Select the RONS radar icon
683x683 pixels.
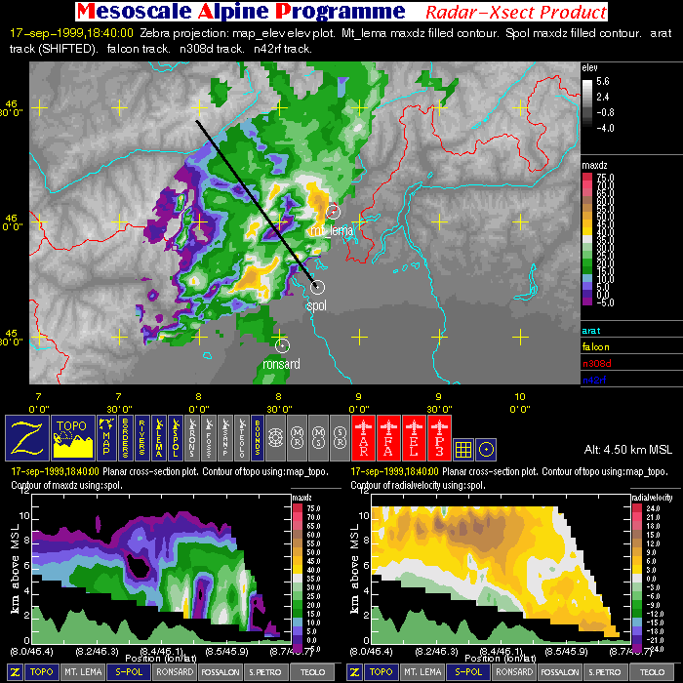(192, 438)
